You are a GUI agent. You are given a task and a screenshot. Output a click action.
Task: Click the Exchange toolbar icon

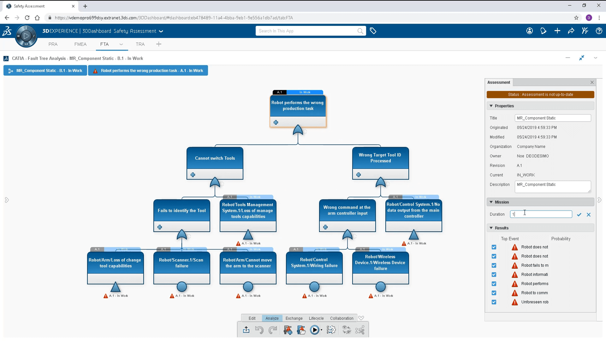pos(294,318)
